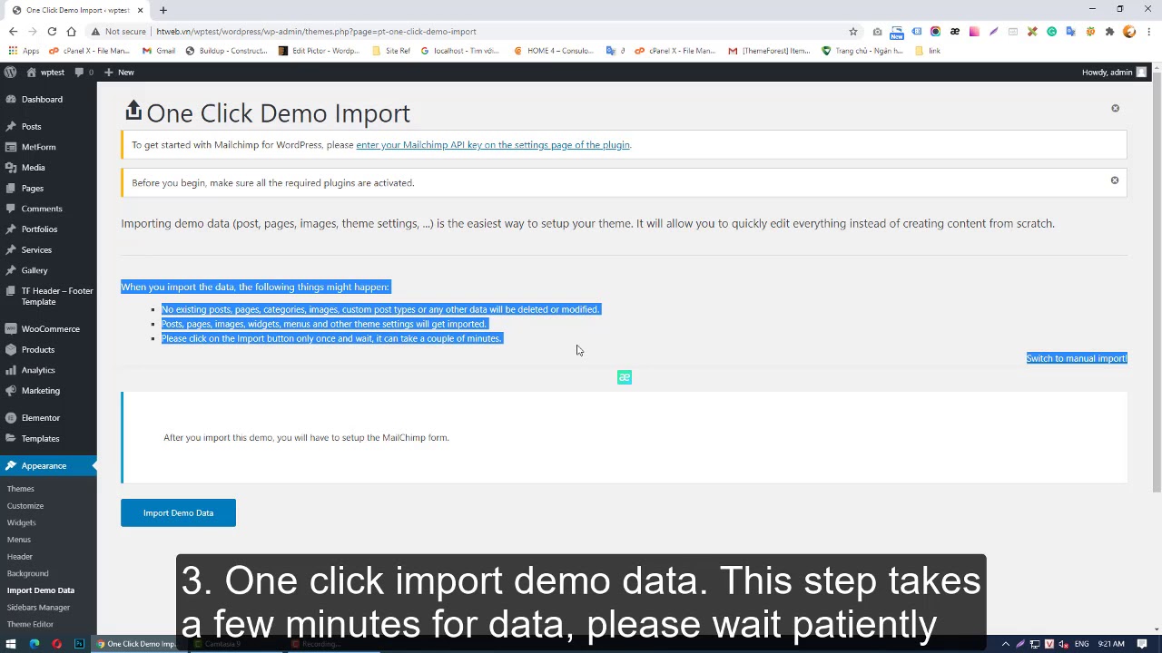The width and height of the screenshot is (1162, 653).
Task: Open the Chrome Extensions puzzle menu
Action: tap(1109, 32)
